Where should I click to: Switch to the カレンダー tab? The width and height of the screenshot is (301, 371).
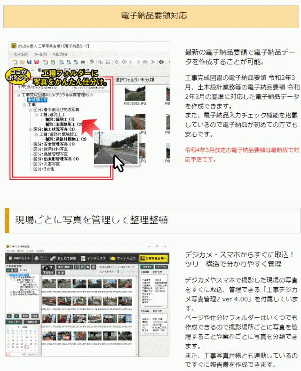pos(14,321)
